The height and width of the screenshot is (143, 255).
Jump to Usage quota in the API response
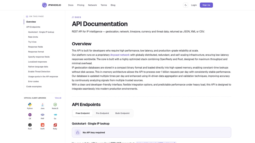[x=43, y=76]
